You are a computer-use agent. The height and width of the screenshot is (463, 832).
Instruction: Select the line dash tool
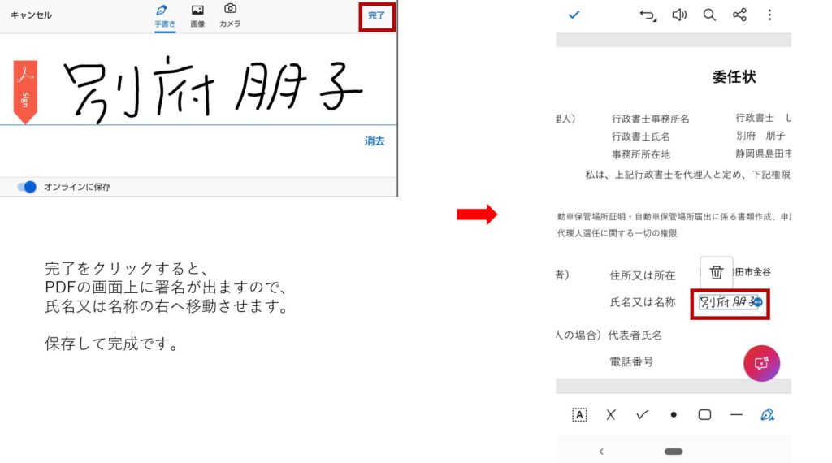pos(736,414)
